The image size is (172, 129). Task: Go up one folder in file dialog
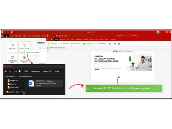[x=16, y=71]
